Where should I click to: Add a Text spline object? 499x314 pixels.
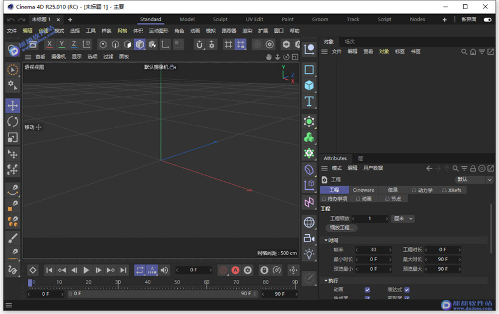[x=309, y=102]
